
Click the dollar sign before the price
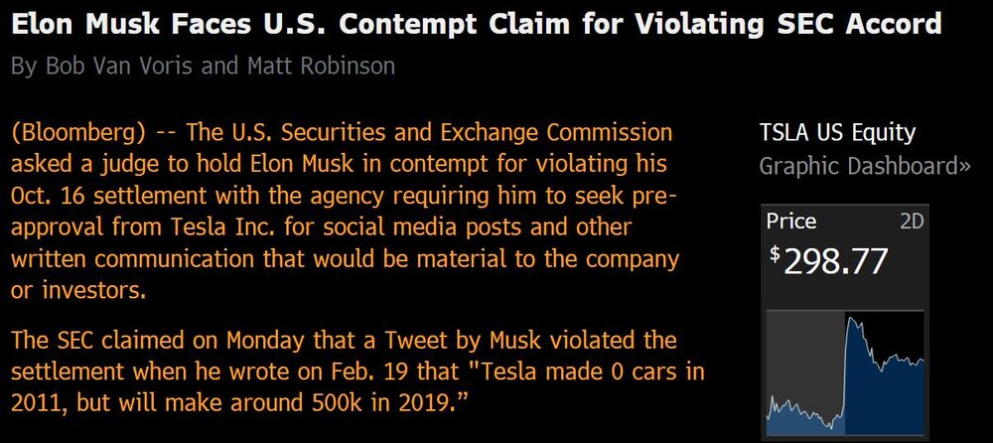[775, 253]
